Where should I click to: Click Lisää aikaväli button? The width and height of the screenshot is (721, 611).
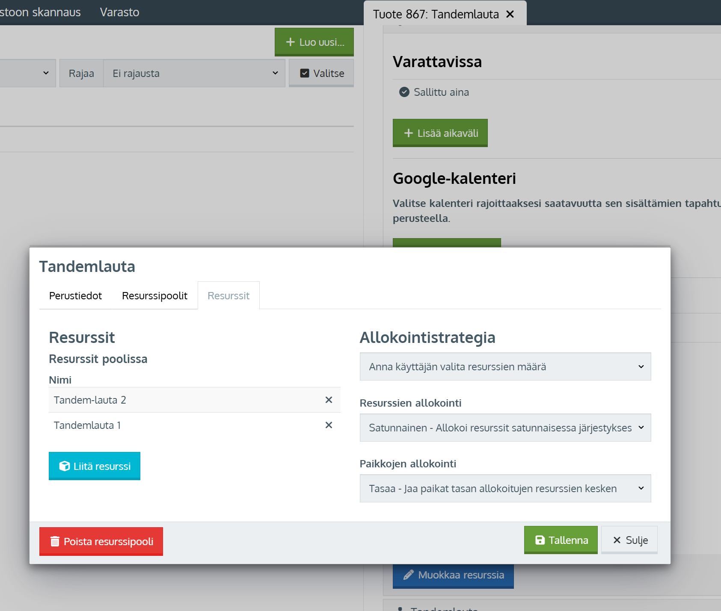click(x=440, y=133)
